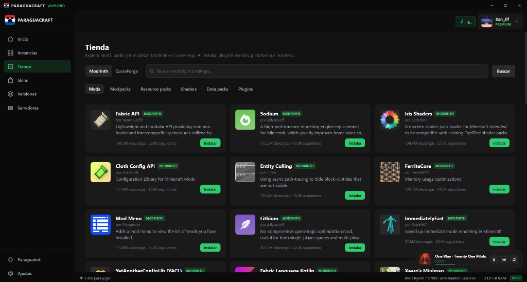Install FerriteCore mod
Viewport: 527px width, 282px height.
[x=499, y=189]
